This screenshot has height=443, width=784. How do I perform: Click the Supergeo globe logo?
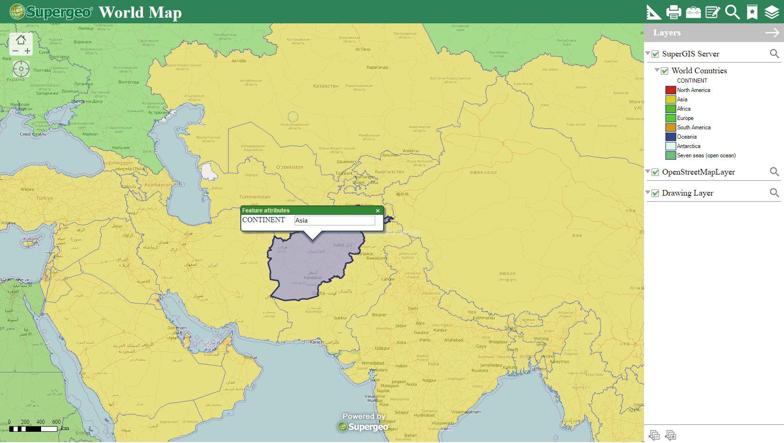[x=17, y=12]
